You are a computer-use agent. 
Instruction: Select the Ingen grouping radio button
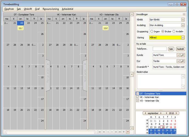[x=151, y=31]
